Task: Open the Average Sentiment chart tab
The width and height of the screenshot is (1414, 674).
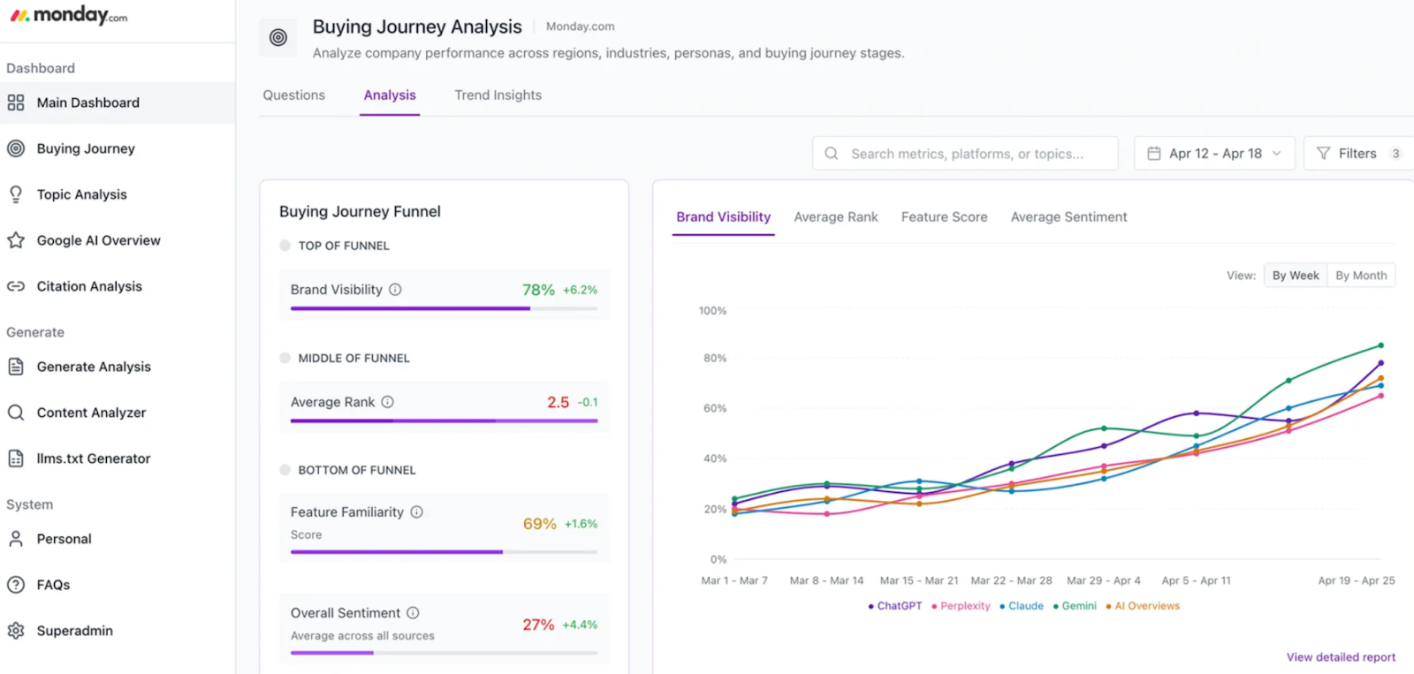Action: (1068, 217)
